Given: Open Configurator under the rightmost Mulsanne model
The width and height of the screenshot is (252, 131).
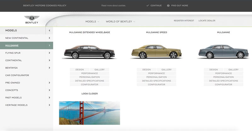Looking at the screenshot, I should tap(224, 85).
